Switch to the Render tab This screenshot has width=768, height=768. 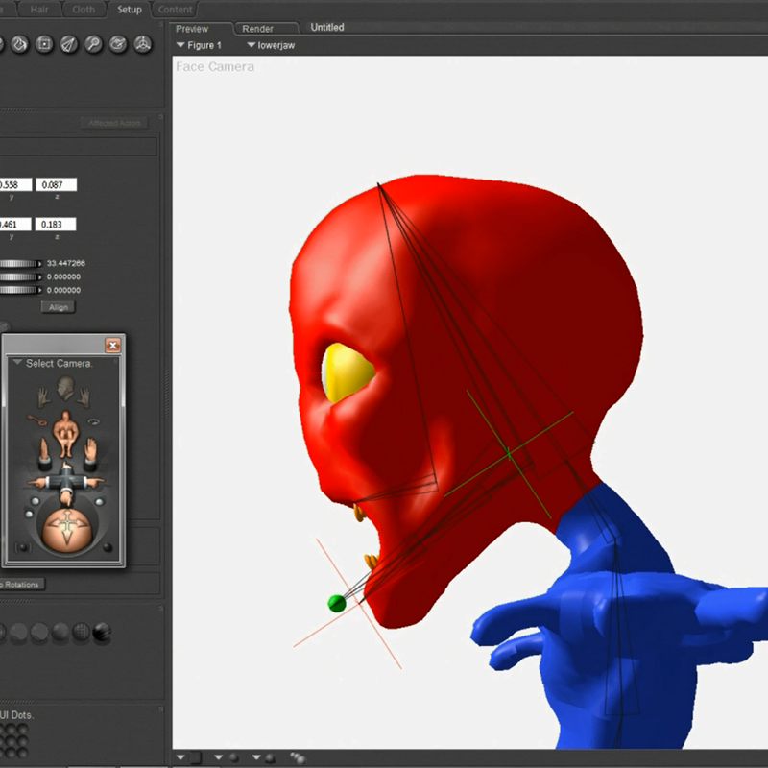[257, 29]
